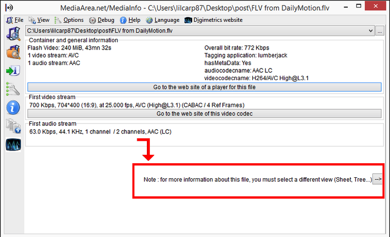Image resolution: width=390 pixels, height=237 pixels.
Task: Click the "-->" switch view button
Action: click(x=378, y=179)
